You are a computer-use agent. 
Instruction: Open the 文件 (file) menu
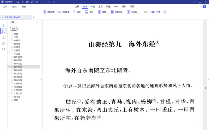[x=5, y=6]
